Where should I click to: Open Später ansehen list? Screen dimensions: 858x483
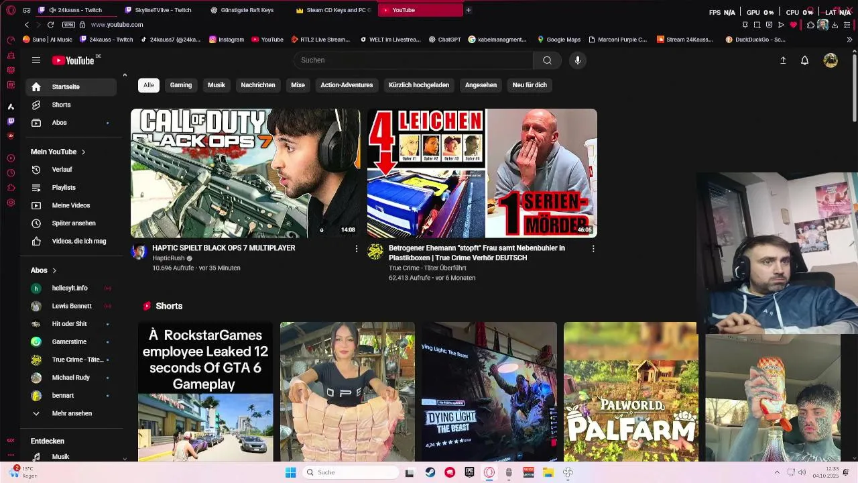(71, 223)
